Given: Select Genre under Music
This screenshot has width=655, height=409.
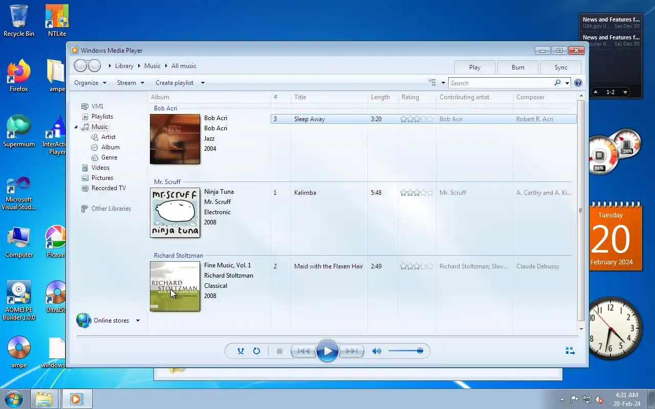Looking at the screenshot, I should [x=109, y=157].
